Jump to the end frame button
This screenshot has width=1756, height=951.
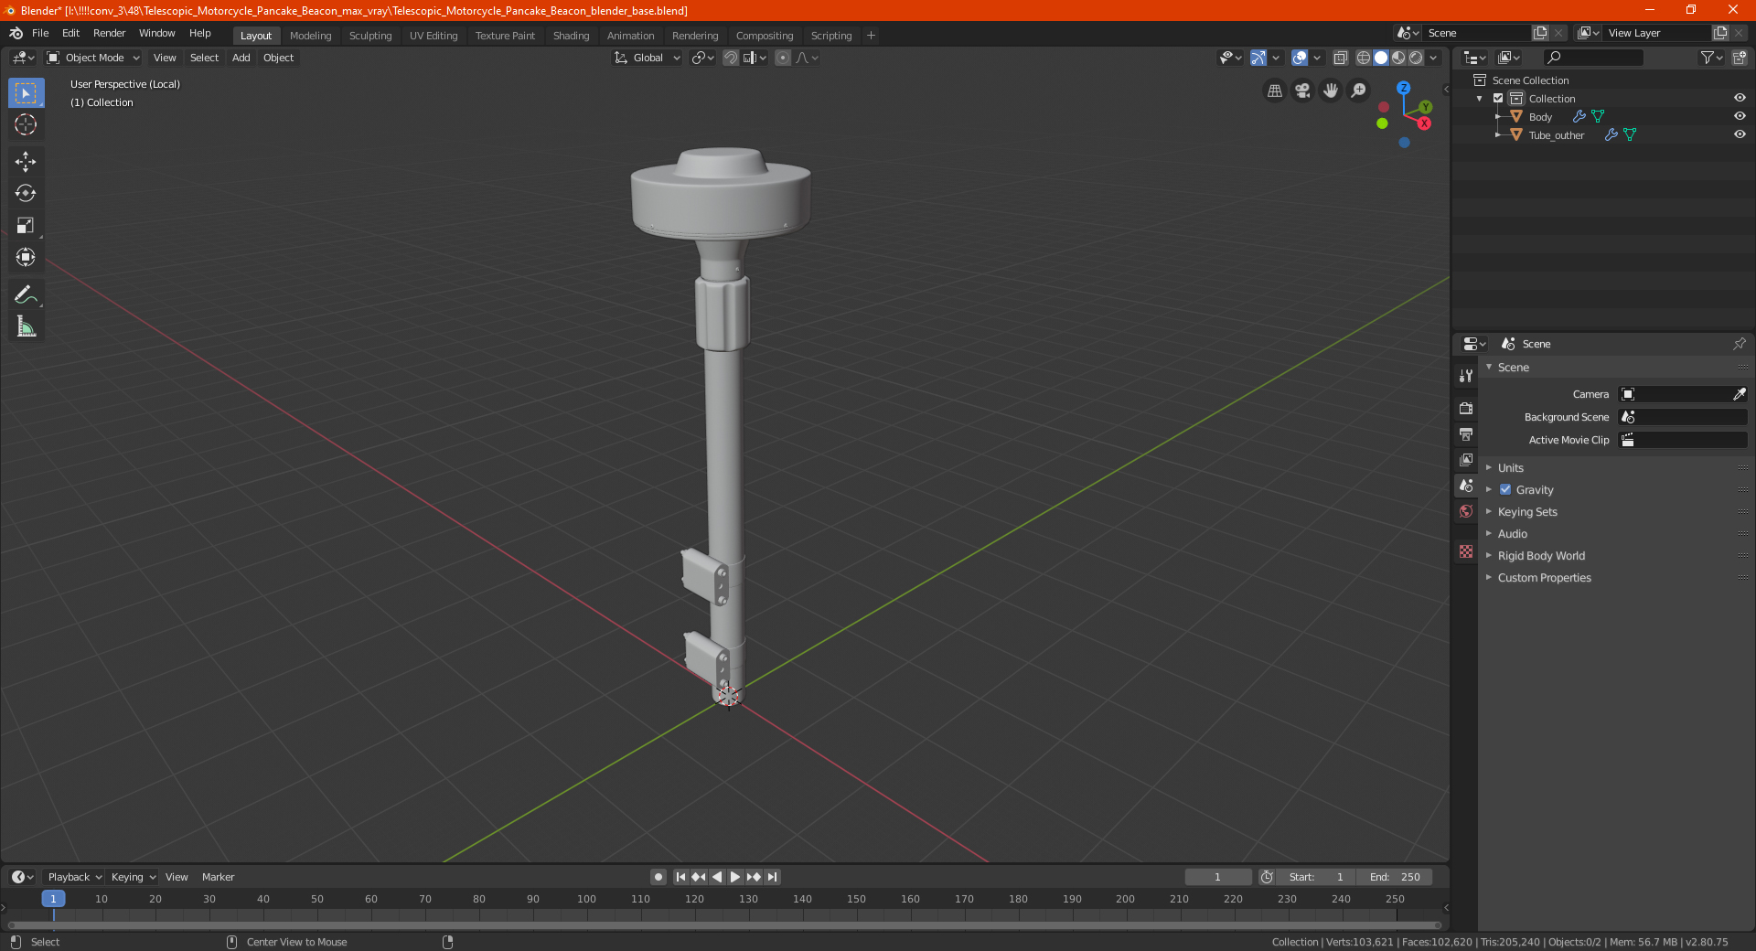772,877
